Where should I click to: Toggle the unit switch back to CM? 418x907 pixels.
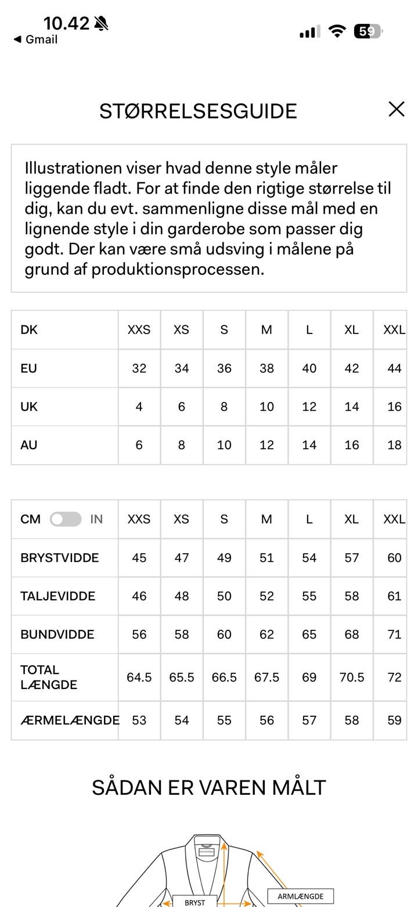(64, 519)
